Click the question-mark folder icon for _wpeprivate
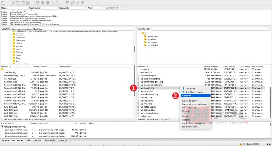This screenshot has width=272, height=146. point(145,36)
